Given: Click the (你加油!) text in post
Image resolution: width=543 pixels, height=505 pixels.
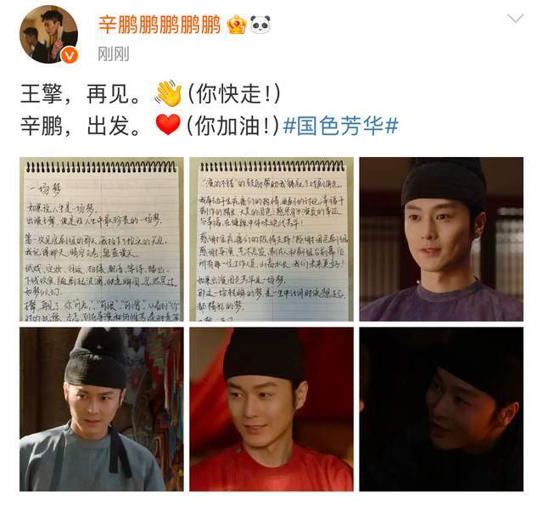Looking at the screenshot, I should [233, 126].
